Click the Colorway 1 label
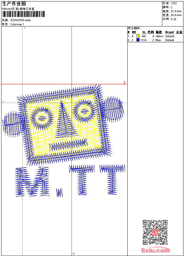The image size is (184, 256). [18, 24]
